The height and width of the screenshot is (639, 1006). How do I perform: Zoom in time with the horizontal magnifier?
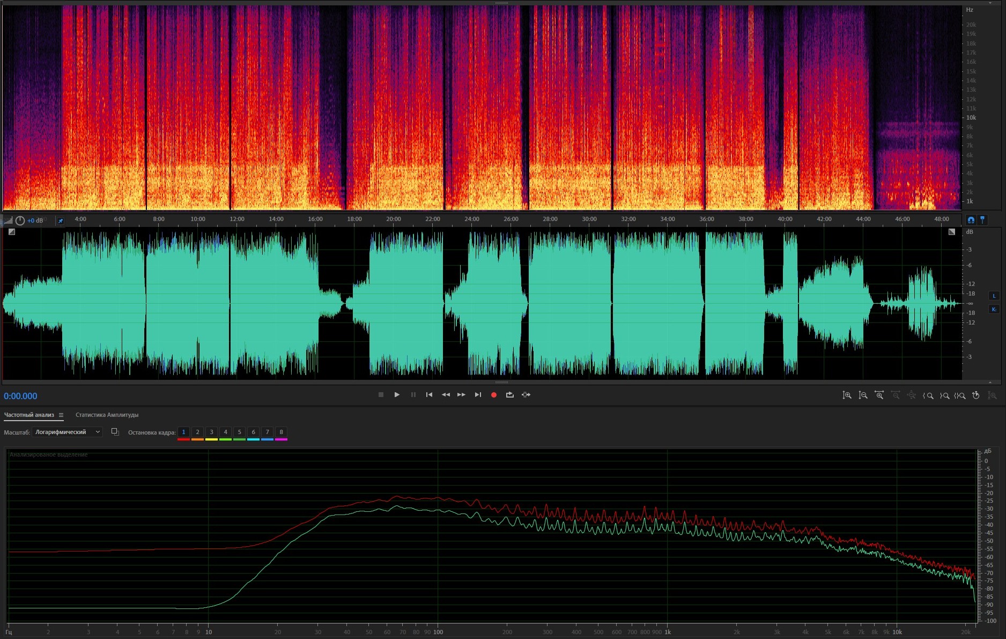click(x=879, y=395)
